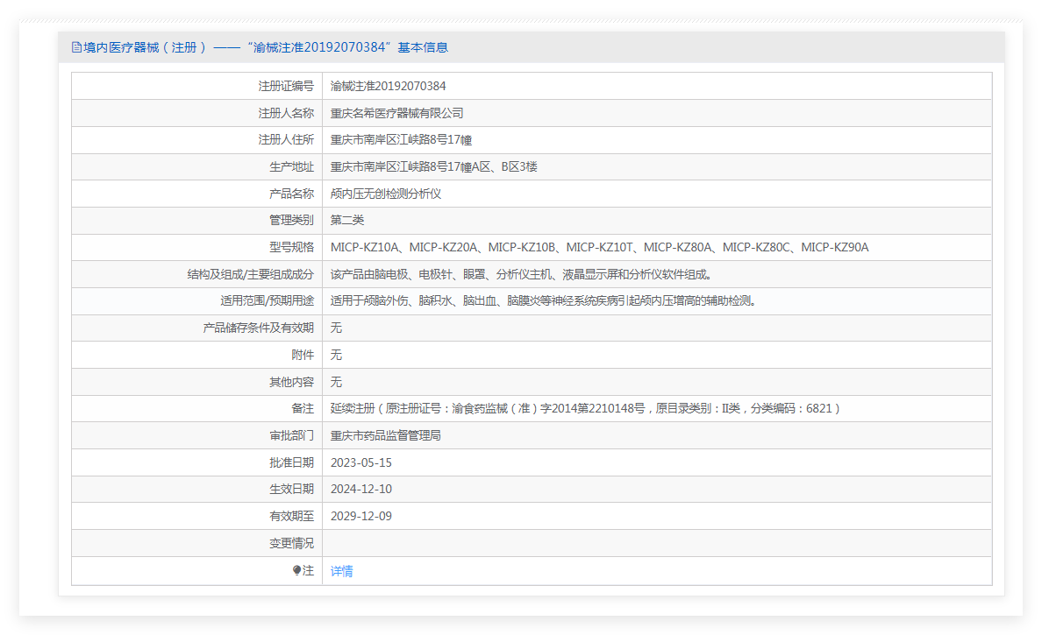The width and height of the screenshot is (1042, 635).
Task: Open the 详情 link
Action: (341, 571)
